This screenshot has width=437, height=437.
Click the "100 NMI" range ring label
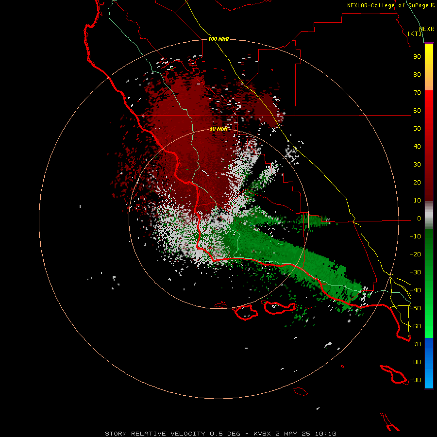coord(218,39)
